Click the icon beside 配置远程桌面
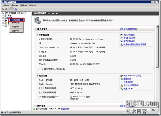Screen dimensions: 161x116 (x=122, y=41)
